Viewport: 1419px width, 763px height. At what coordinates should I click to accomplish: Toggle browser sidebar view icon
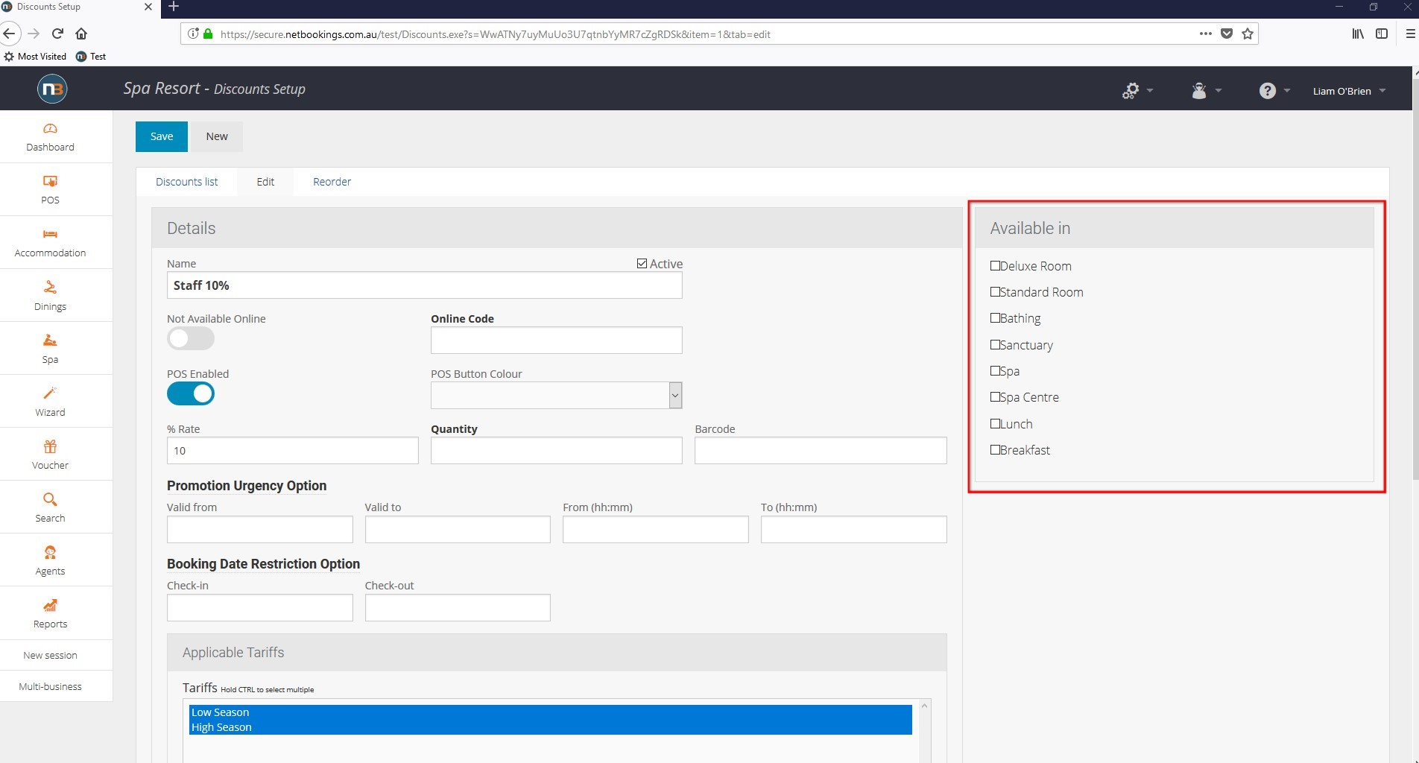(x=1382, y=34)
